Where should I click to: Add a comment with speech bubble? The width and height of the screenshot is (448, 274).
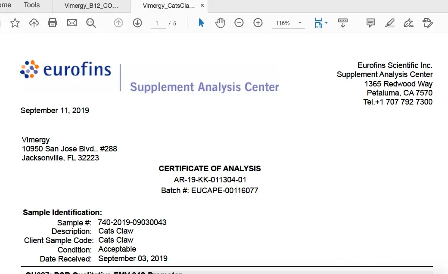pyautogui.click(x=371, y=23)
